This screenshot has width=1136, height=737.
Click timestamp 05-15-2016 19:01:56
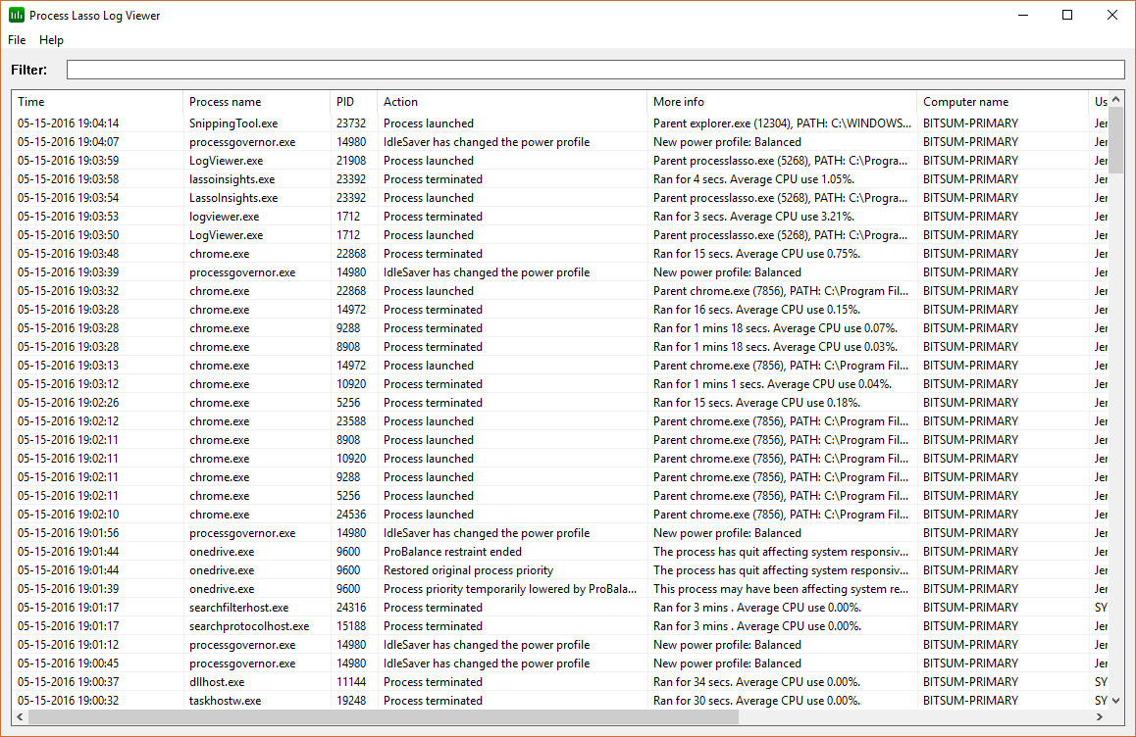point(68,533)
